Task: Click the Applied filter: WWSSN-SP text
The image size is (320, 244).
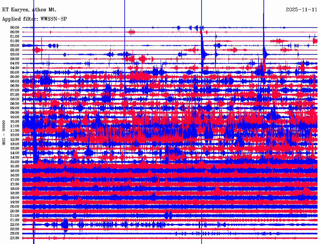Action: coord(34,19)
